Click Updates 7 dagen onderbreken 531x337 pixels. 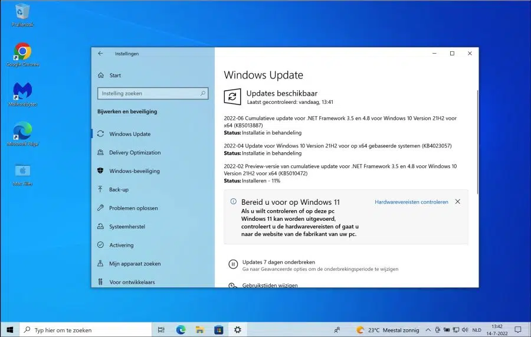click(278, 262)
